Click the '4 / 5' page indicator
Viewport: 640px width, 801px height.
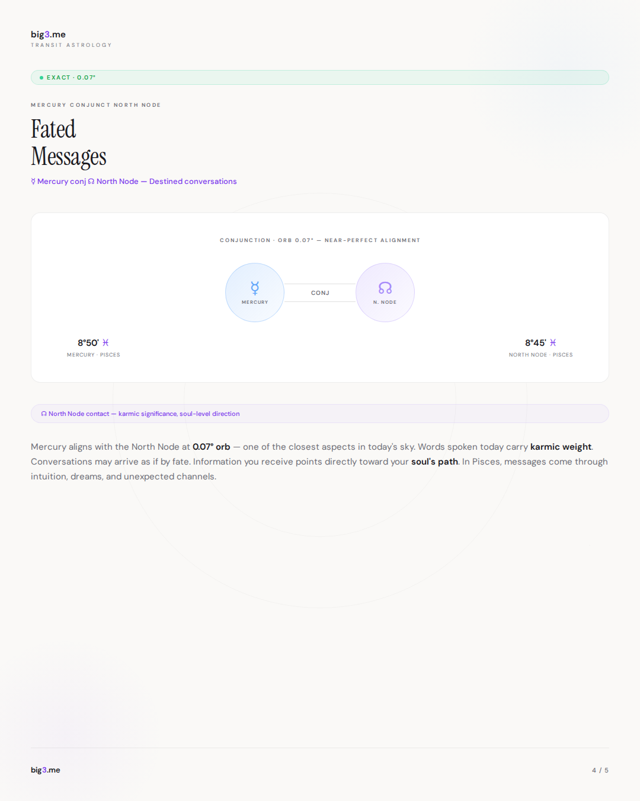tap(600, 770)
